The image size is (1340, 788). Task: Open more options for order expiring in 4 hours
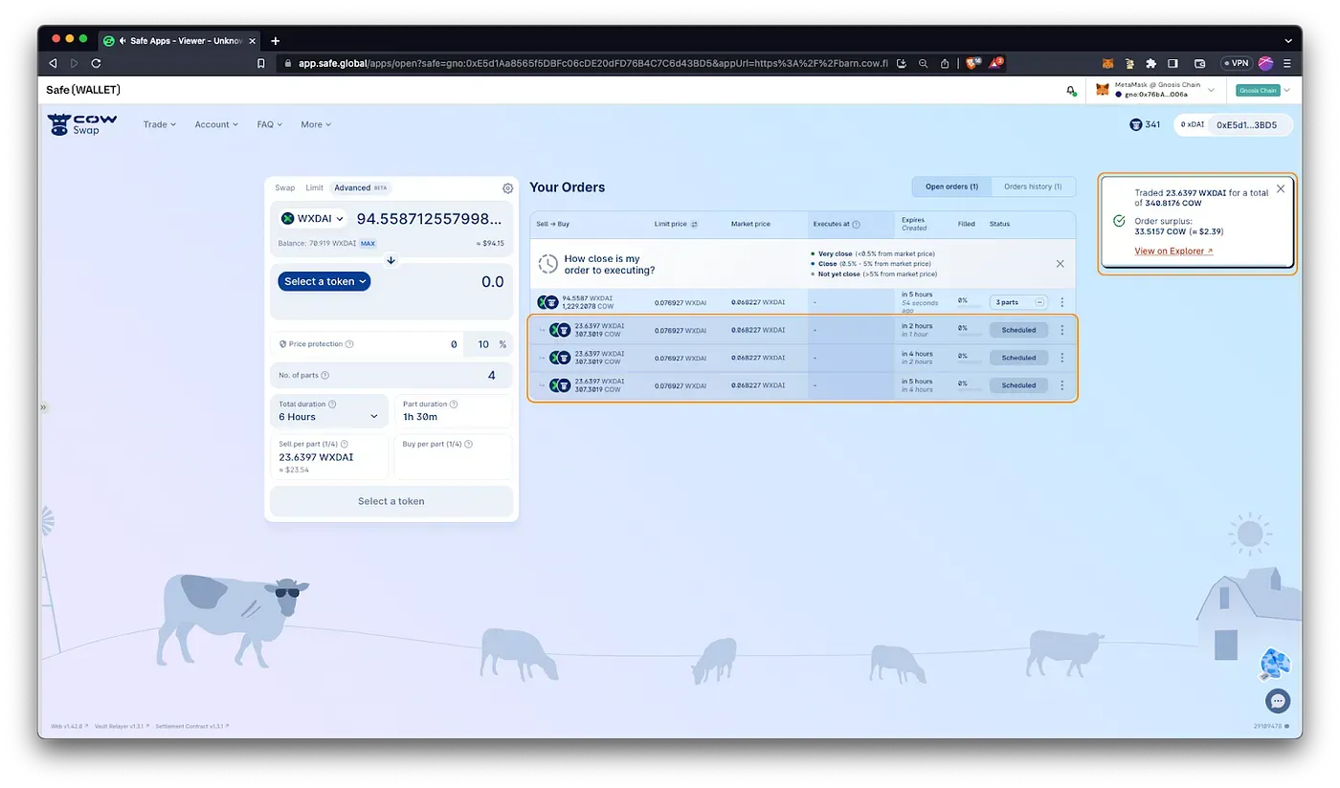pos(1061,358)
